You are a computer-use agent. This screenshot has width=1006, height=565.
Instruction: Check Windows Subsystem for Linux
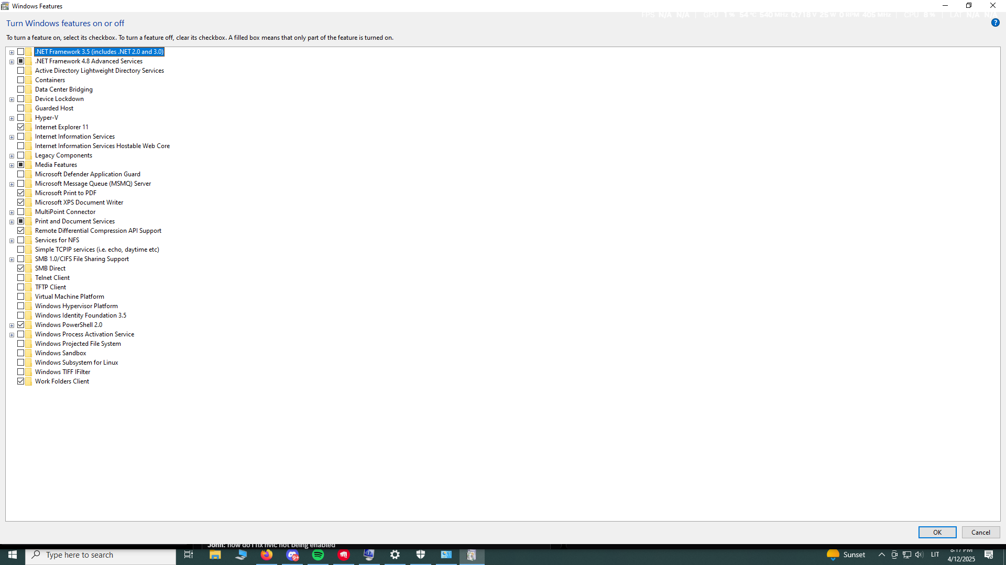[x=21, y=363]
